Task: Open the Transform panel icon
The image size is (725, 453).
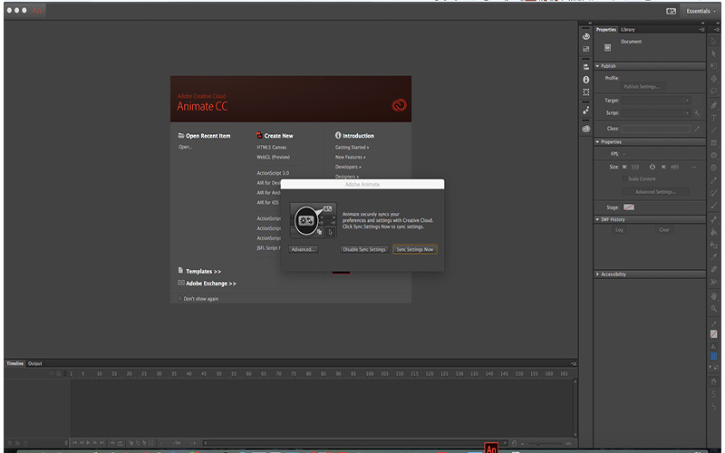Action: [585, 92]
